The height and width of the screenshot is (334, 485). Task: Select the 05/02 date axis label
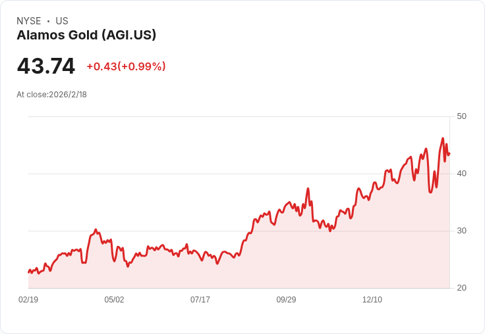(114, 299)
